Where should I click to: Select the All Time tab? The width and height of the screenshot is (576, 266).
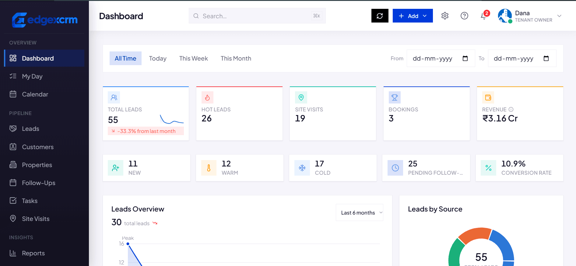point(125,58)
